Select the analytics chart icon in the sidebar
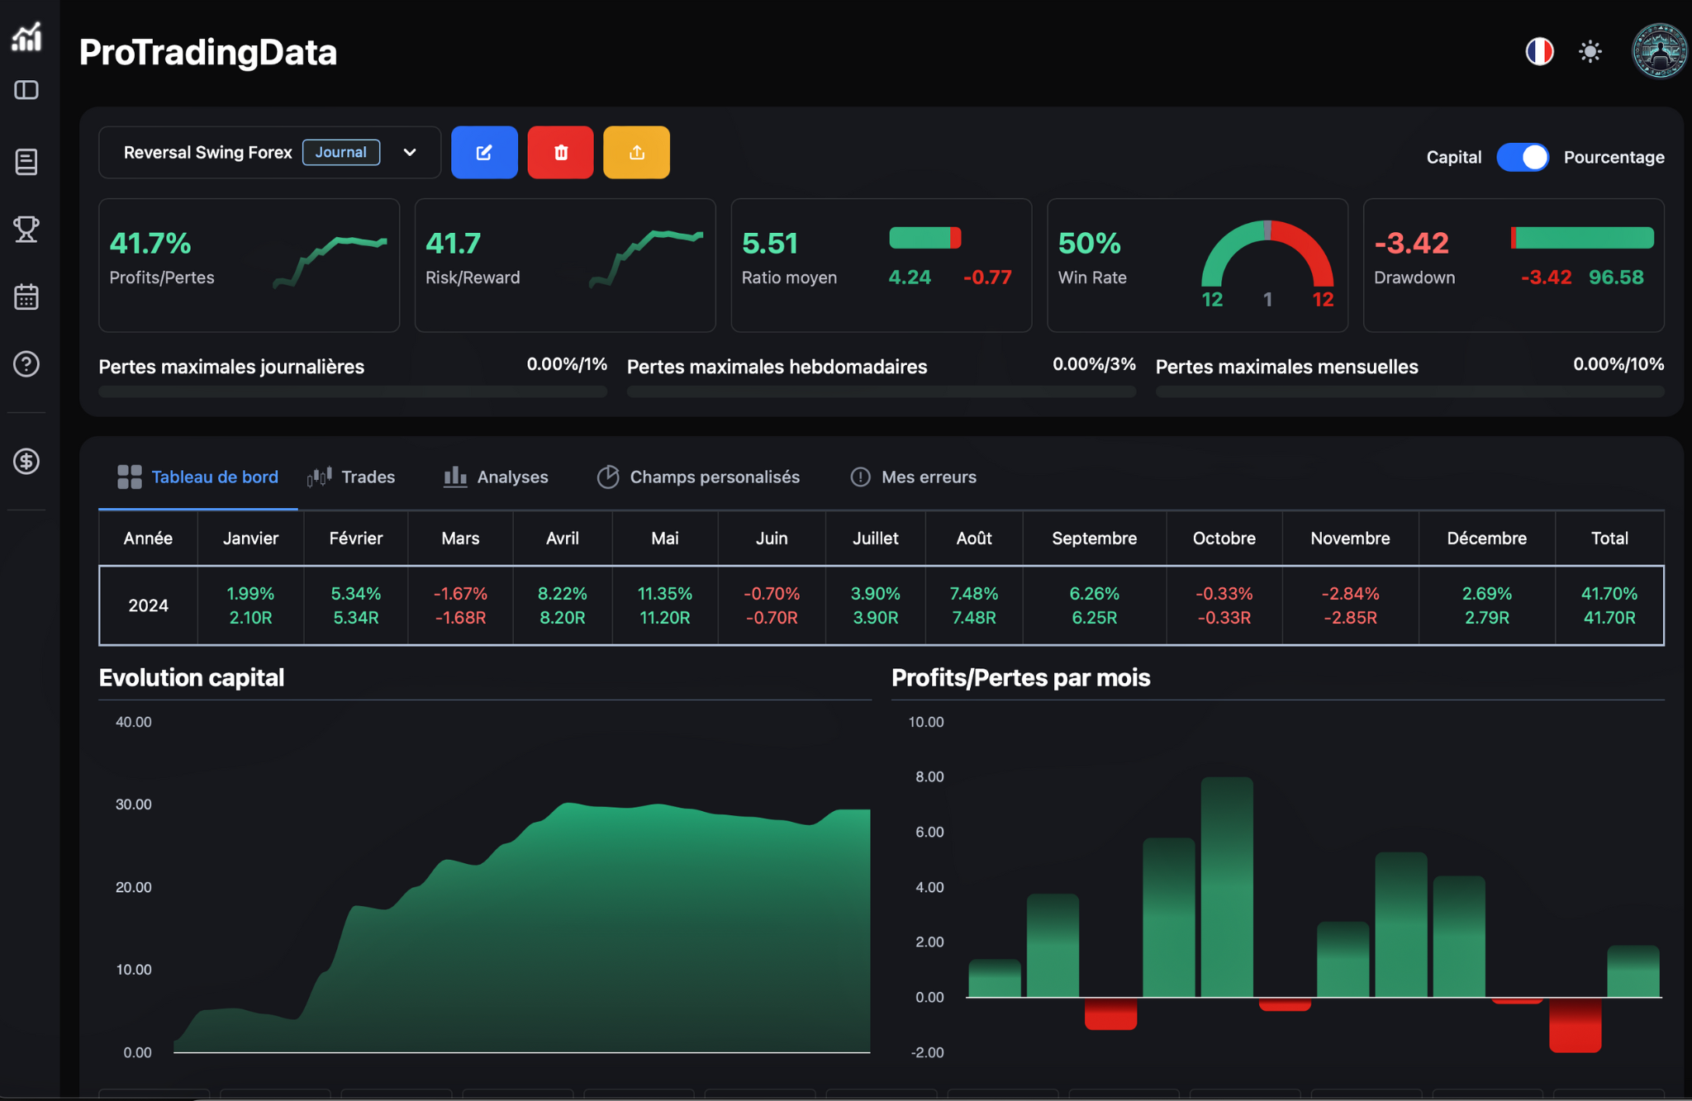The height and width of the screenshot is (1101, 1692). pyautogui.click(x=26, y=36)
